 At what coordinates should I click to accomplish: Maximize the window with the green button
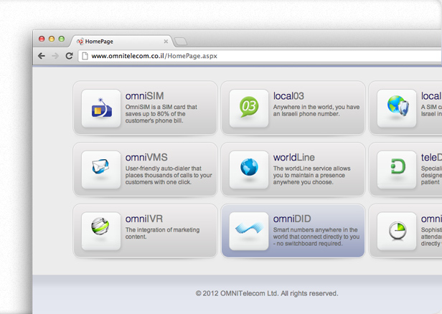[x=62, y=39]
